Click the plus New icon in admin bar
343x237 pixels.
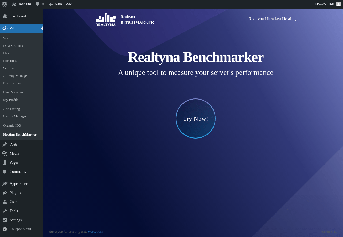tap(51, 4)
